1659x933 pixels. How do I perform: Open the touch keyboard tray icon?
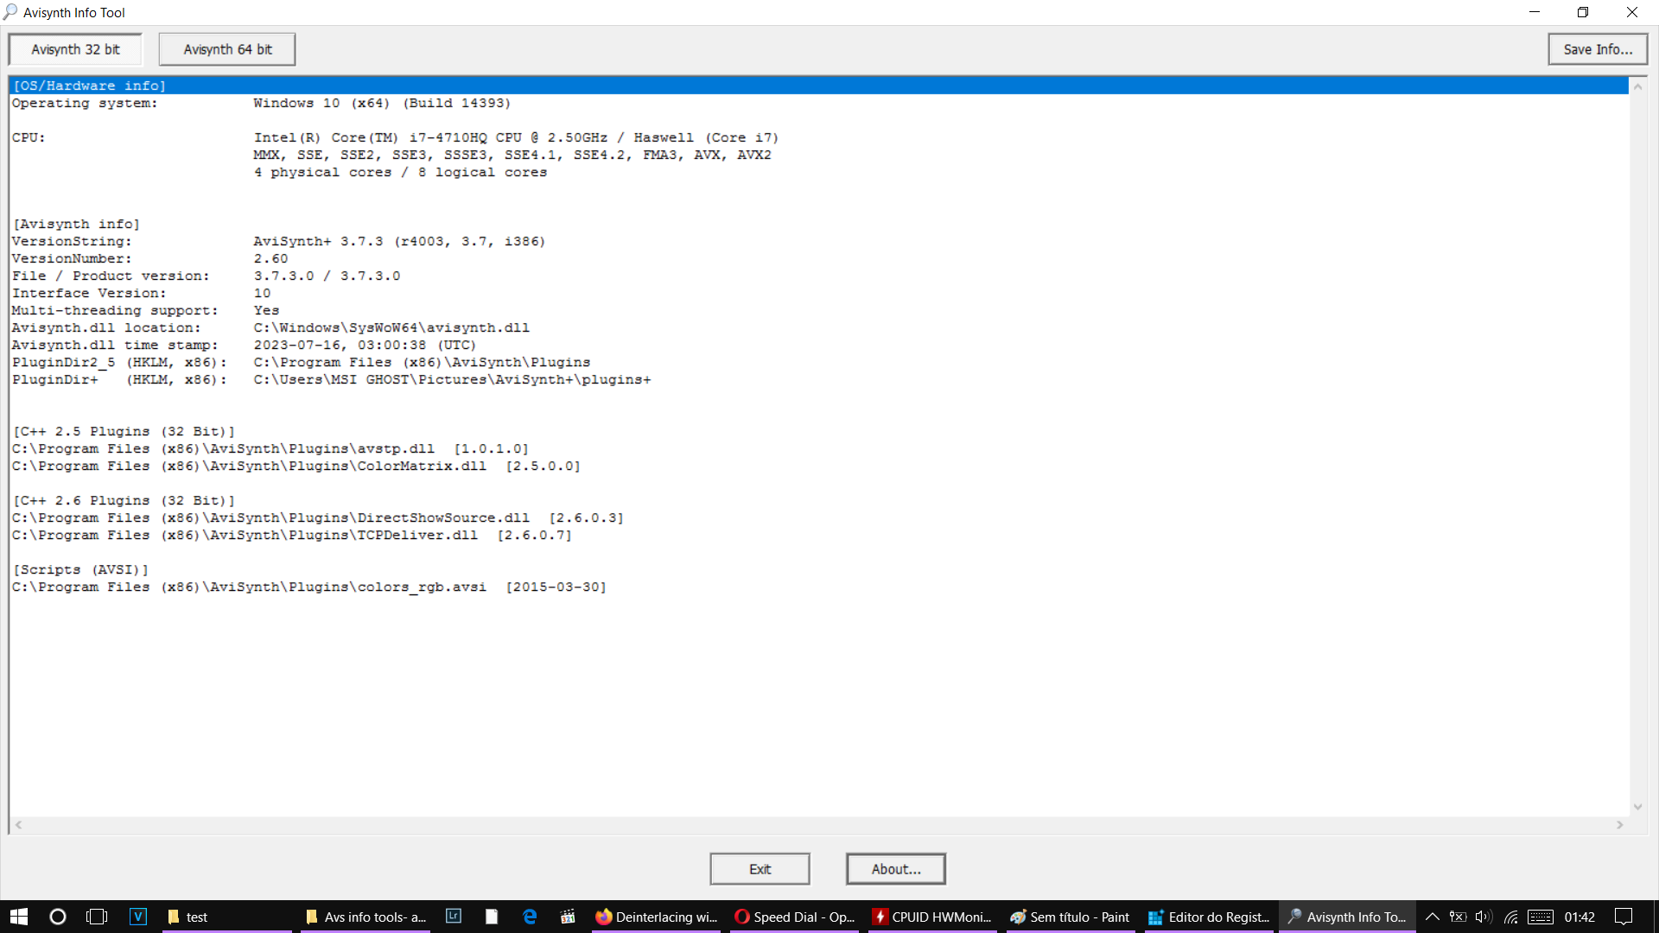(x=1540, y=917)
